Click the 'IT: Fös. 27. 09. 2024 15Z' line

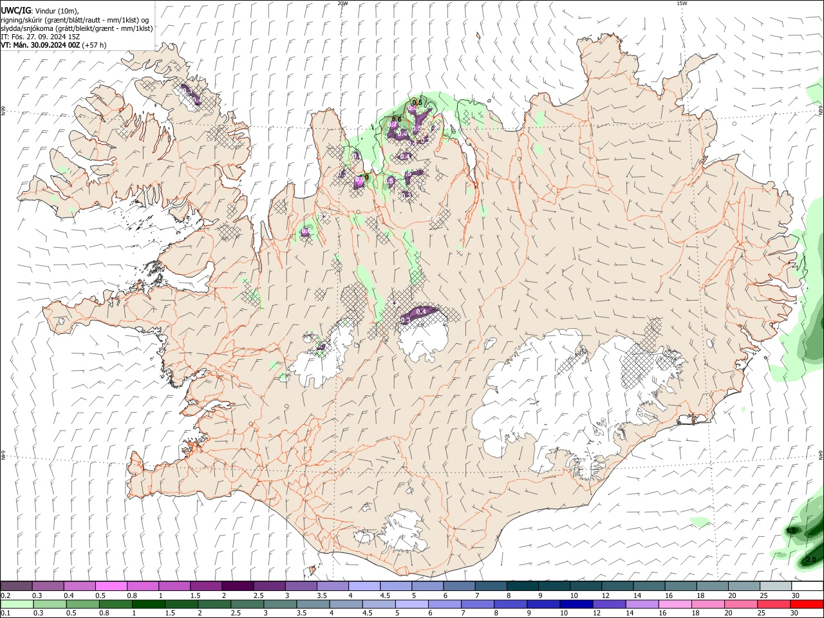[x=40, y=37]
